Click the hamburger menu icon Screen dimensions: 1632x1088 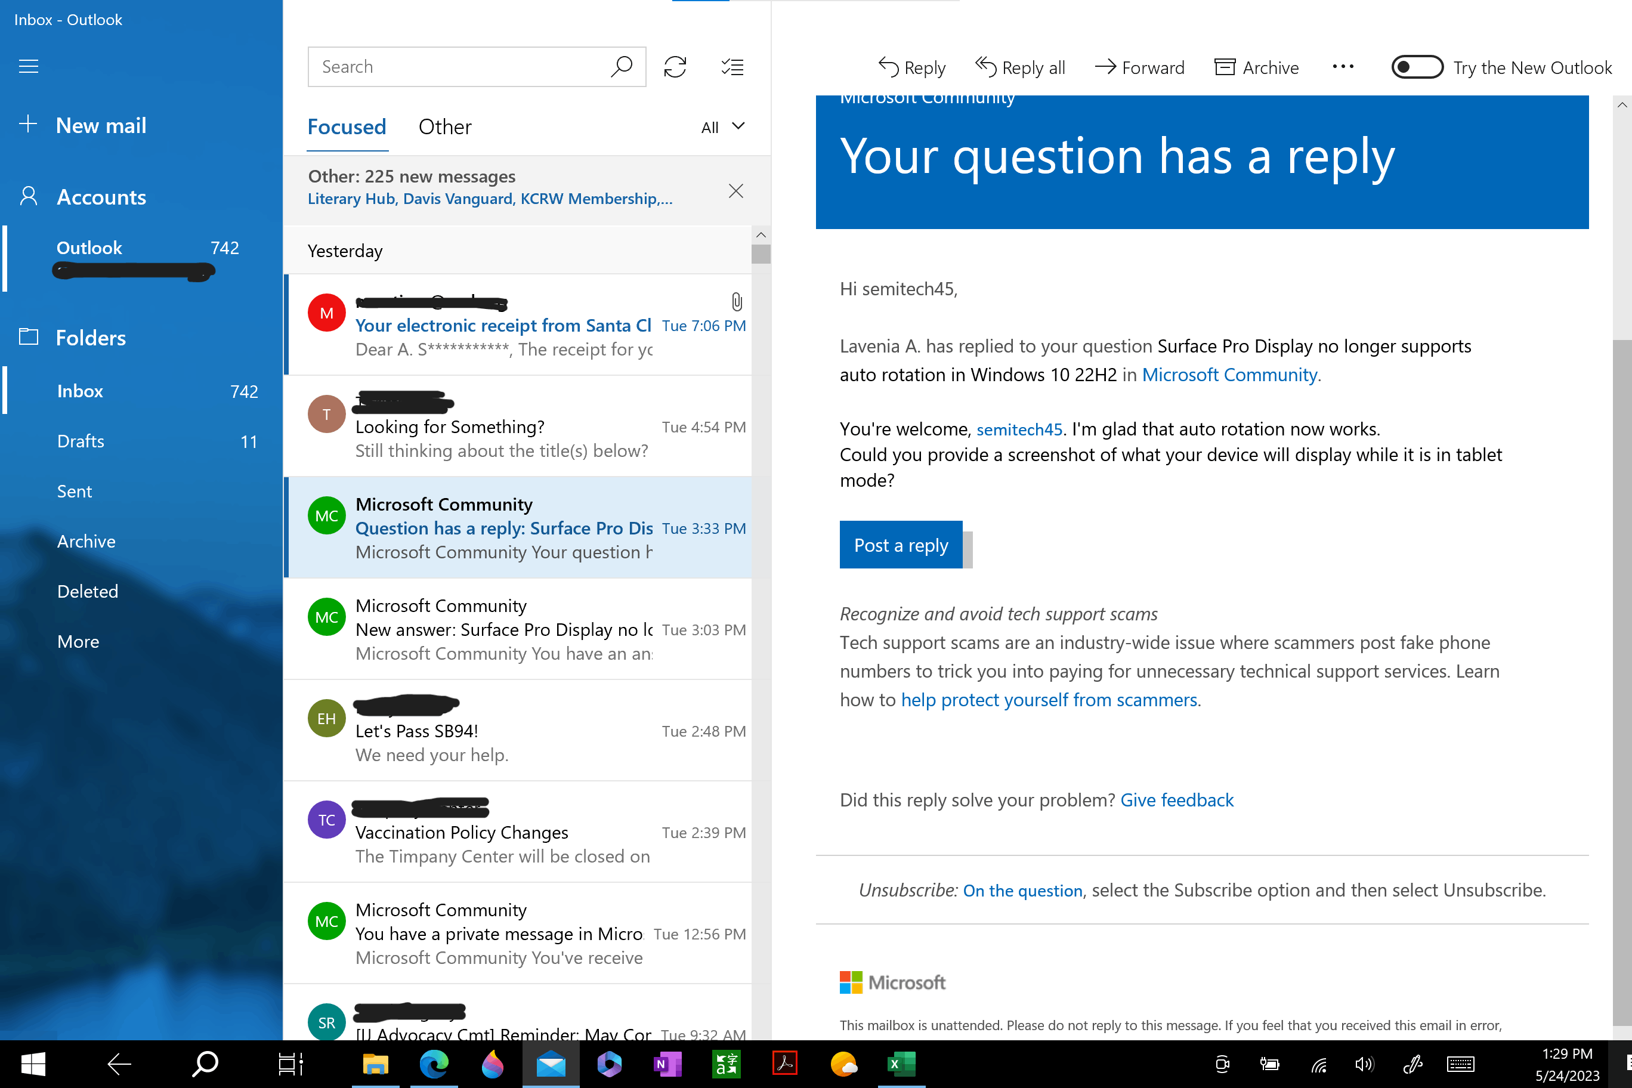point(29,67)
